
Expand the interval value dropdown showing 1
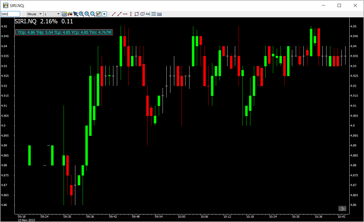[52, 14]
